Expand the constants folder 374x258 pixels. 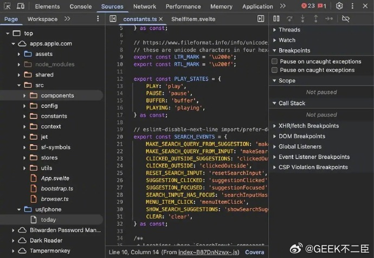(x=24, y=117)
